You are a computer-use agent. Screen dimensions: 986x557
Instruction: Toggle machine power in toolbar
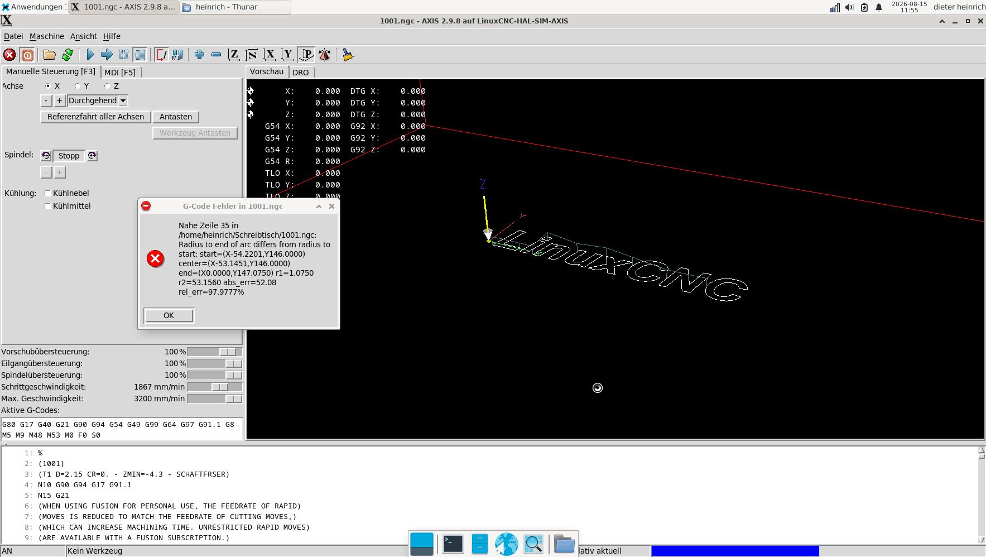click(27, 55)
